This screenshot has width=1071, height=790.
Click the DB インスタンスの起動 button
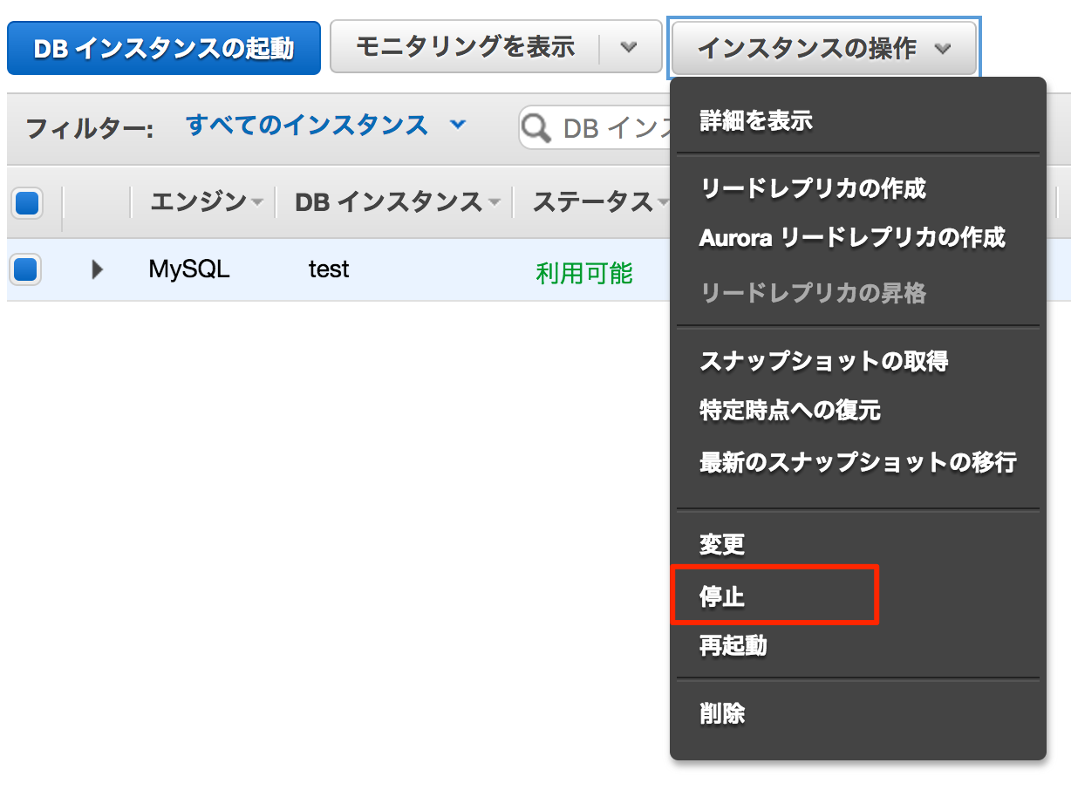164,48
